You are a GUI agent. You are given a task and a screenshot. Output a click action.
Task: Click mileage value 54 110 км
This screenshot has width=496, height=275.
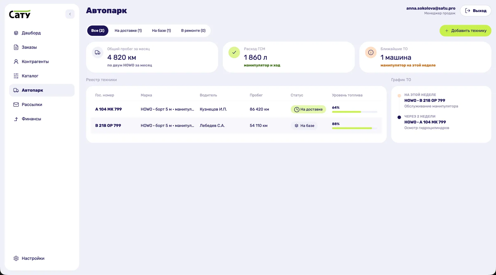point(259,126)
